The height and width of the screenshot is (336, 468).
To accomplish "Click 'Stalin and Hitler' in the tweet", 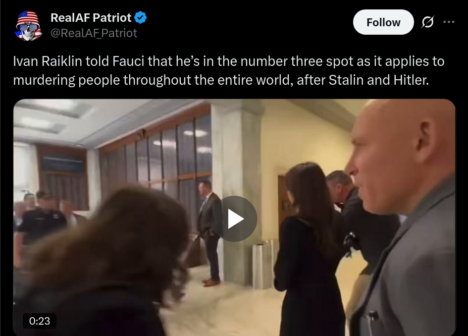I will click(x=378, y=80).
